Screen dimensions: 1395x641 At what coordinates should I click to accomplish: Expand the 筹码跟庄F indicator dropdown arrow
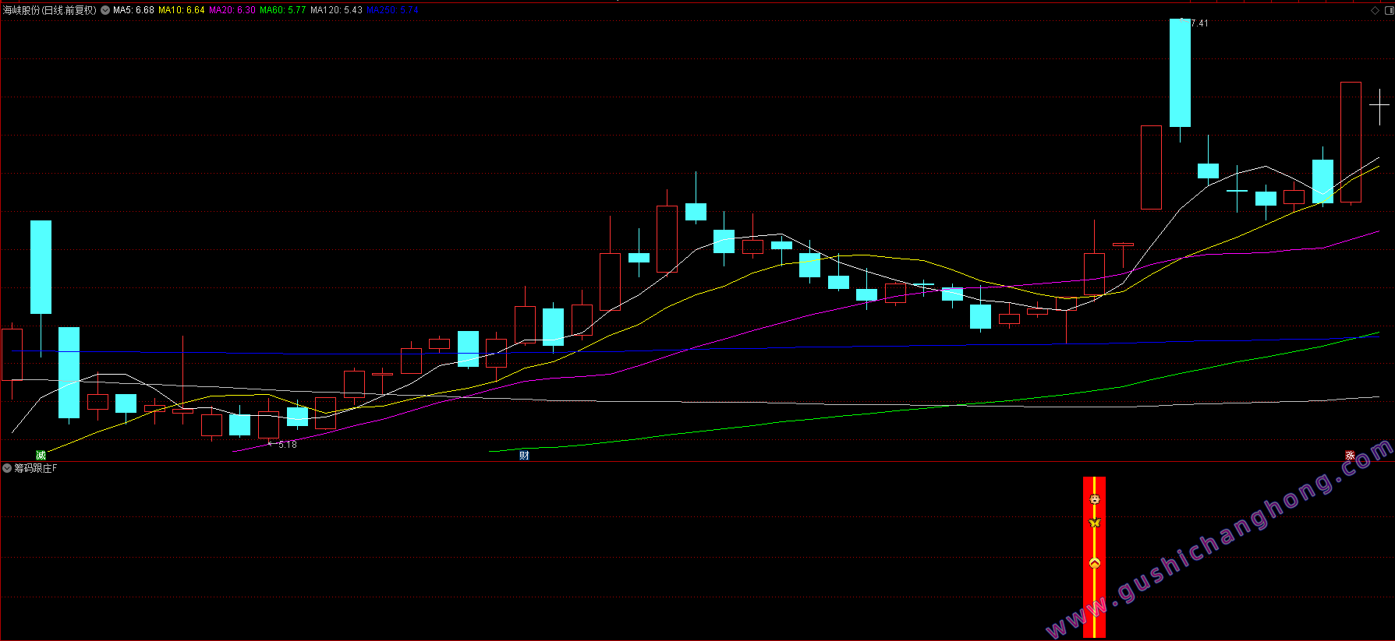(7, 468)
